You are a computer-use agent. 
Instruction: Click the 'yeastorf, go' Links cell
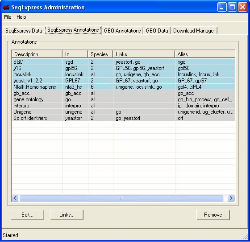144,62
